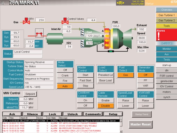The width and height of the screenshot is (177, 133).
Task: Click the alarm Comments button
Action: (93, 114)
